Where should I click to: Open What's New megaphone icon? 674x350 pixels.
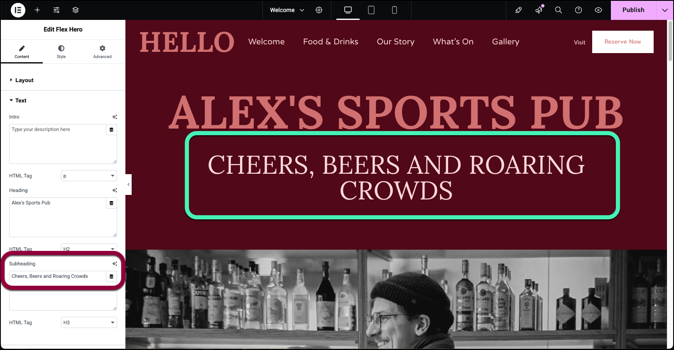coord(539,10)
